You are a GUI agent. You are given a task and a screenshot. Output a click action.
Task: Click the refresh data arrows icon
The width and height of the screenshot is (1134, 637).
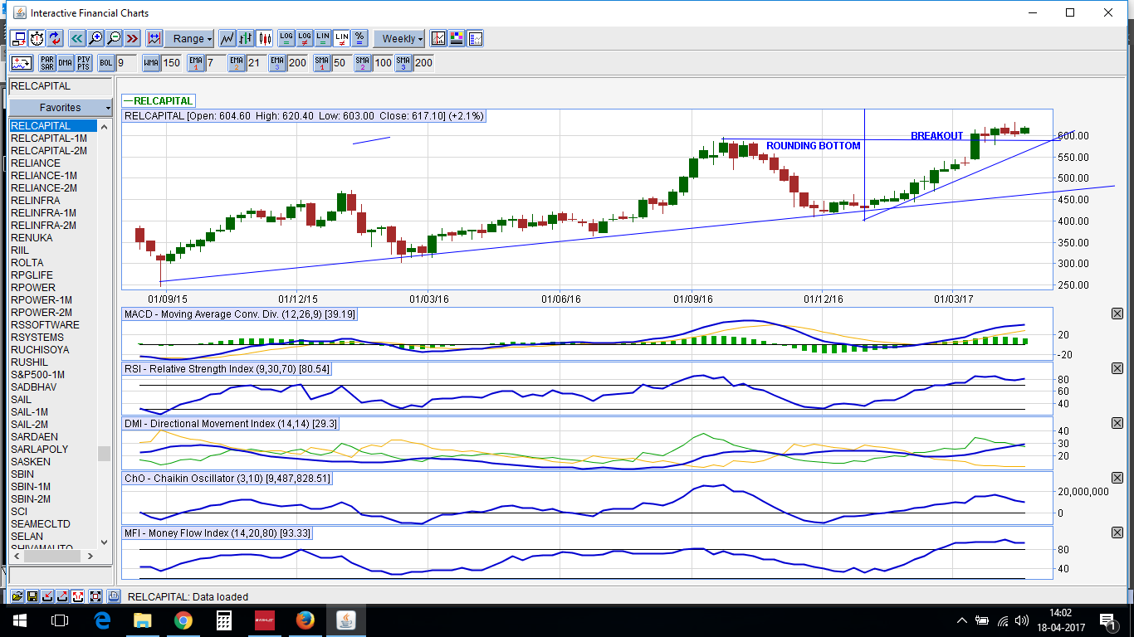(x=55, y=38)
